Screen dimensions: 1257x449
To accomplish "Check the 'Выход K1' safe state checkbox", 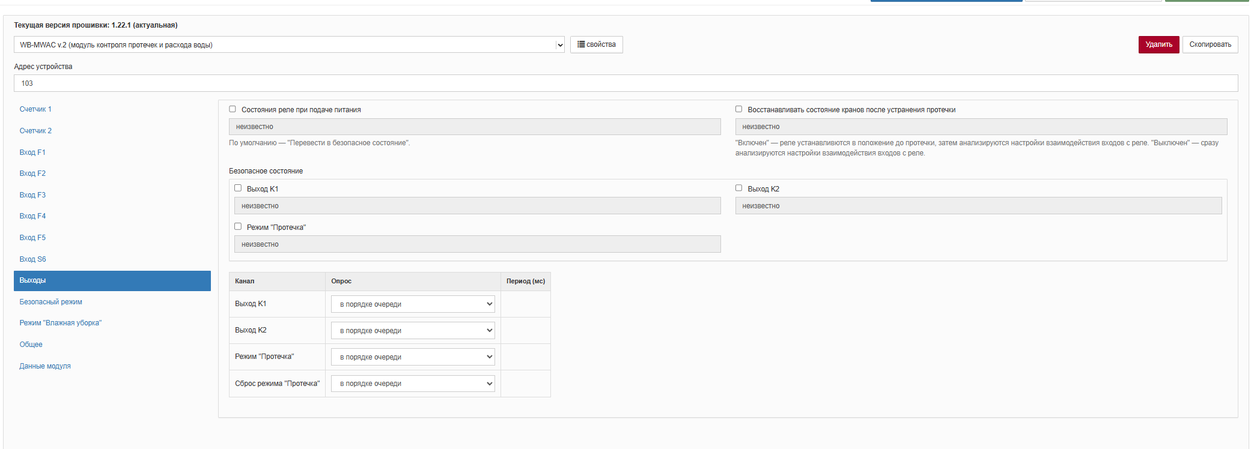I will point(238,188).
